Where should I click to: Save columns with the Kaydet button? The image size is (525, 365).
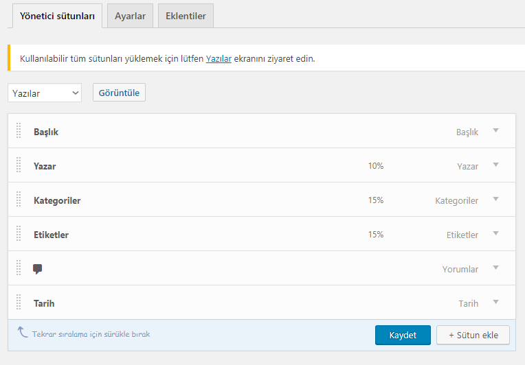pyautogui.click(x=403, y=335)
